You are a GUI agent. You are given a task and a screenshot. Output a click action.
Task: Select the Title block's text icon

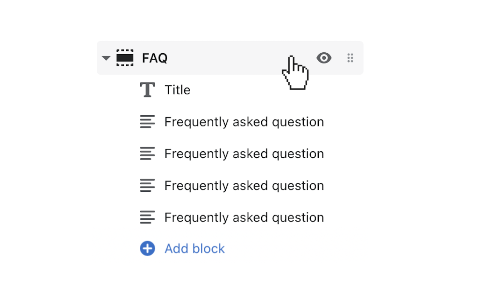[147, 90]
